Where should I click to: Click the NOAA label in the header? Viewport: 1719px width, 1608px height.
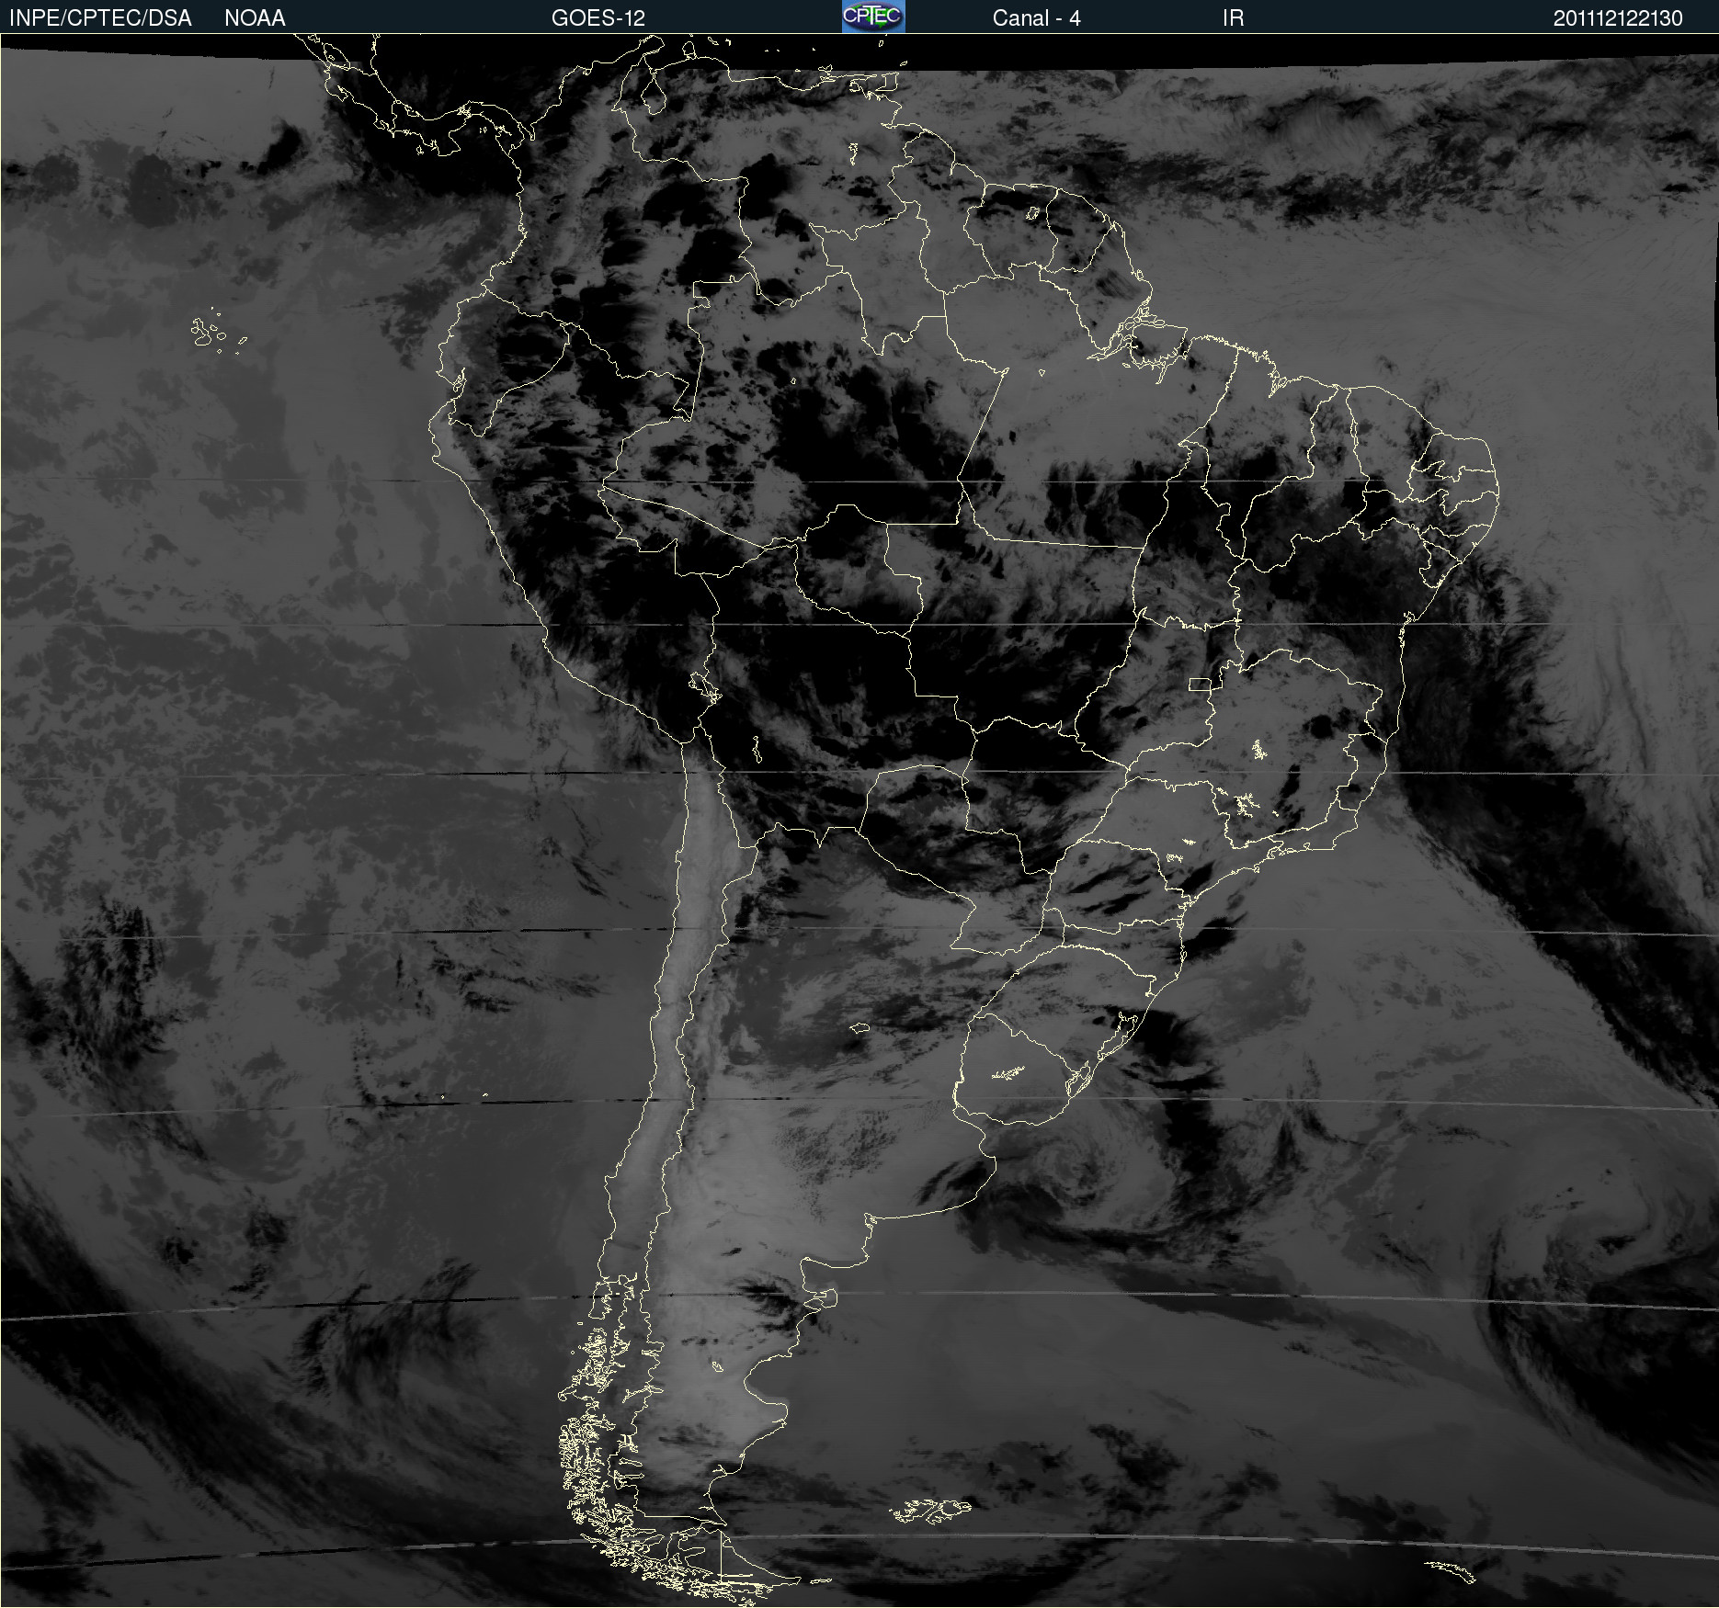pyautogui.click(x=255, y=17)
